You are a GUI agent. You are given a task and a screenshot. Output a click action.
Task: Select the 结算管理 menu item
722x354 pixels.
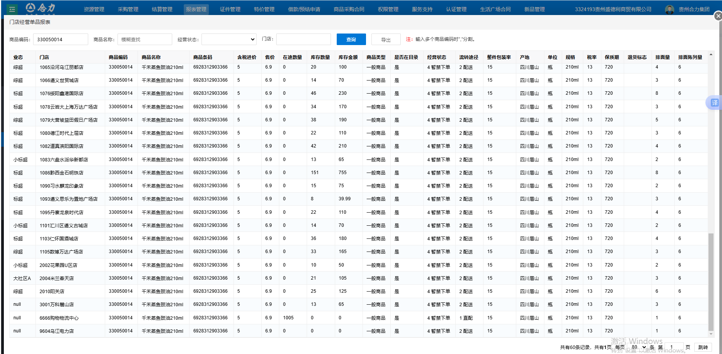tap(162, 9)
